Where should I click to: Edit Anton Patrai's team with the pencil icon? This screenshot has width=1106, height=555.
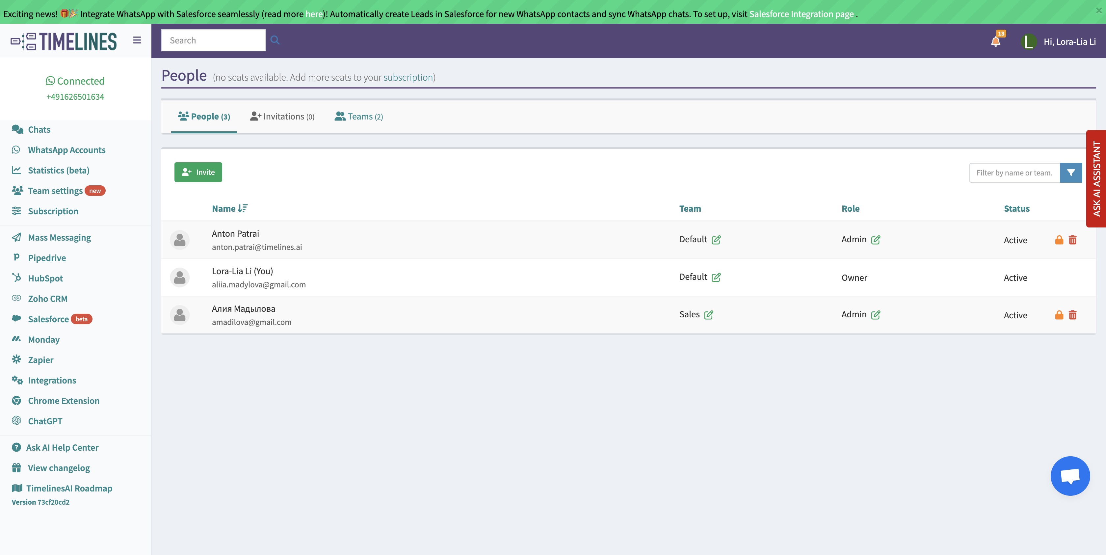click(x=716, y=240)
